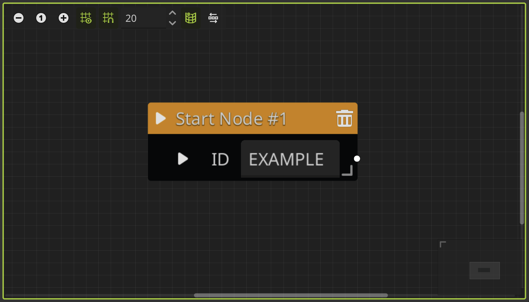Image resolution: width=529 pixels, height=302 pixels.
Task: Zoom out with the minus icon
Action: click(19, 18)
